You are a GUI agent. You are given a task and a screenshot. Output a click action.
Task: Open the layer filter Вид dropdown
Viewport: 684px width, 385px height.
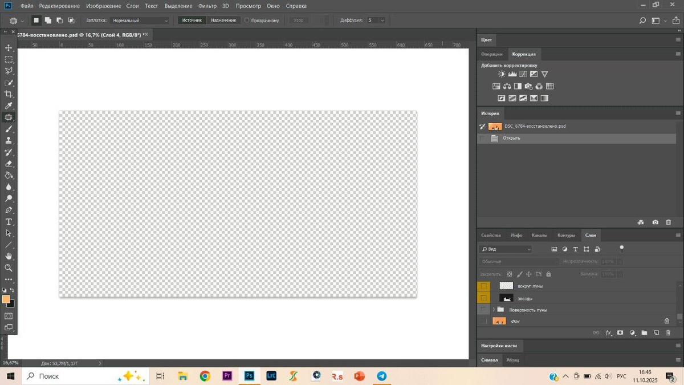point(506,249)
